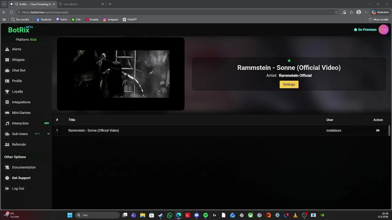Click Get Support in the sidebar
Viewport: 392px width, 220px height.
(21, 178)
